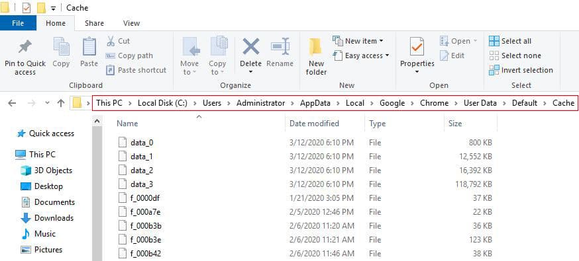The image size is (579, 261).
Task: Click Select none
Action: [x=515, y=56]
